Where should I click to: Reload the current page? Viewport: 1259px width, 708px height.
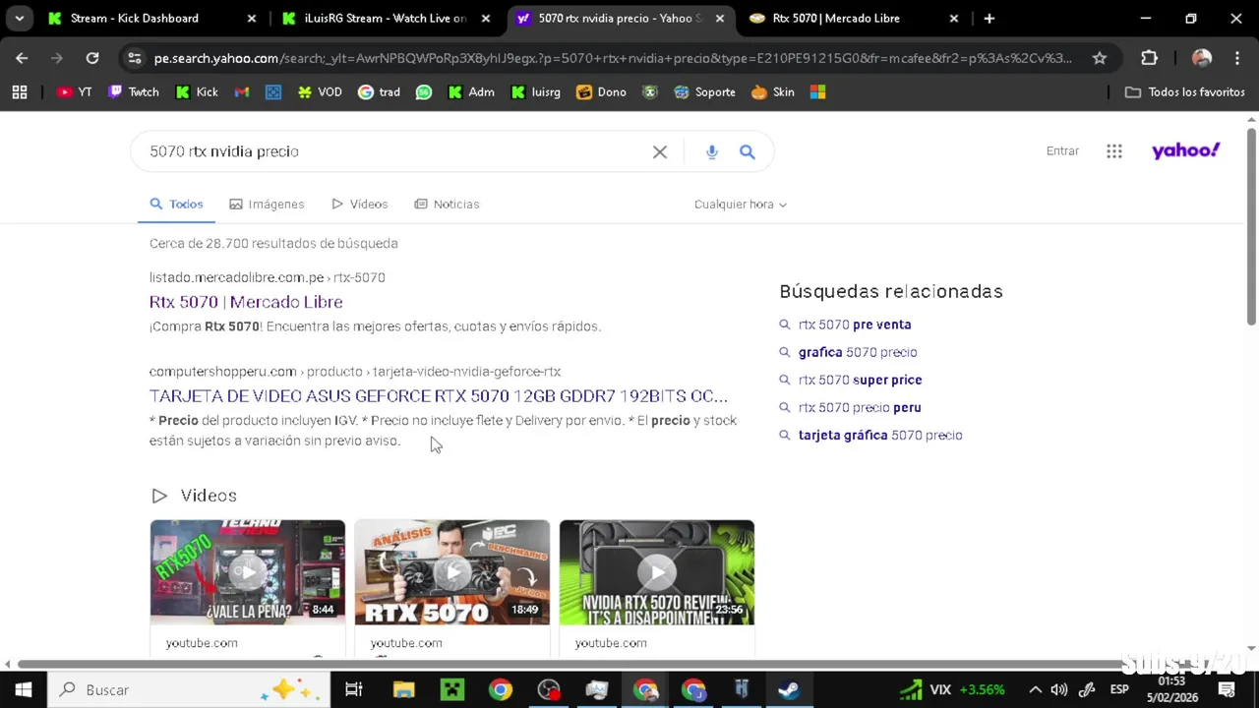(x=92, y=58)
